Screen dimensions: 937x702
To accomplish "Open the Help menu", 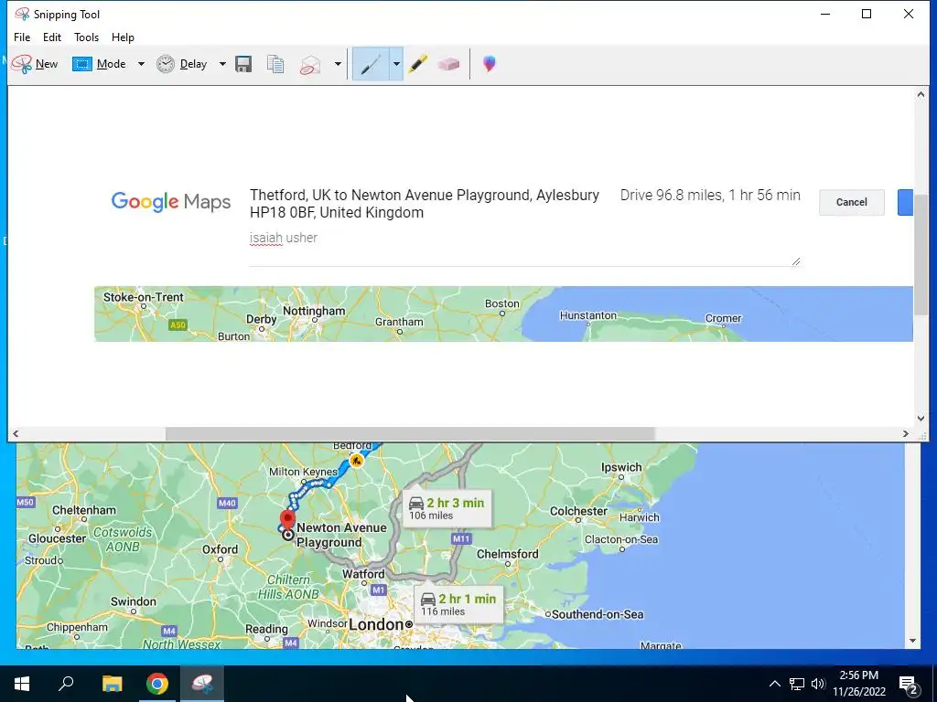I will click(x=123, y=37).
